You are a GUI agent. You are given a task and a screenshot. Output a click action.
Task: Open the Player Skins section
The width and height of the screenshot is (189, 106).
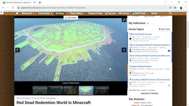(75, 13)
